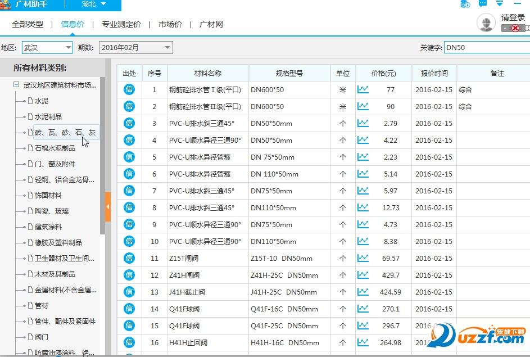Screen dimensions: 530x357
Task: Open the 期数 2016年02月 dropdown
Action: (x=136, y=48)
